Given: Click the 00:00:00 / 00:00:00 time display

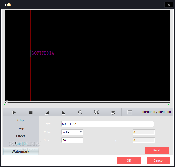Looking at the screenshot, I should 157,112.
